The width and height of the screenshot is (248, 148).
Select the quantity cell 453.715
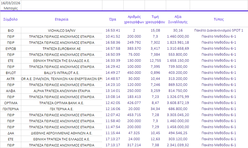coord(134,115)
